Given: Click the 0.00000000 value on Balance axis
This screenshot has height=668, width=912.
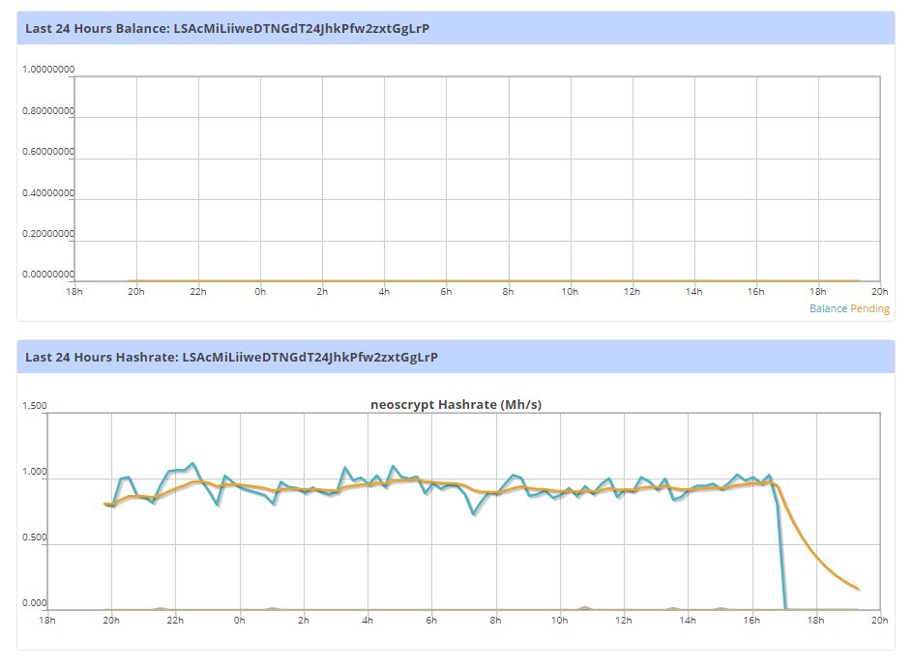Looking at the screenshot, I should [x=48, y=274].
